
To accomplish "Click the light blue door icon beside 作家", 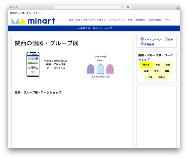I will (166, 39).
